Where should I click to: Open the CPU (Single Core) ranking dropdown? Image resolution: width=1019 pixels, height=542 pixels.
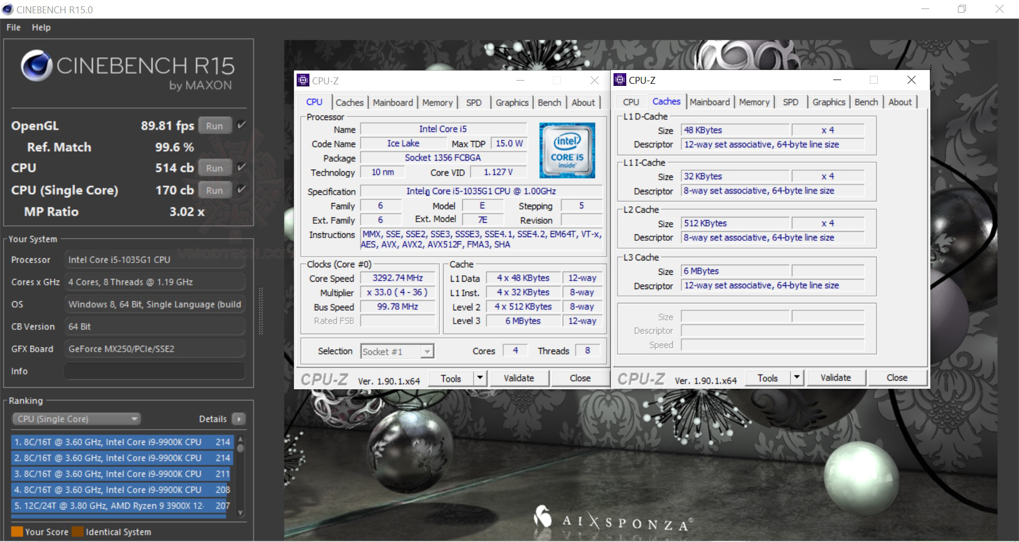(x=76, y=419)
